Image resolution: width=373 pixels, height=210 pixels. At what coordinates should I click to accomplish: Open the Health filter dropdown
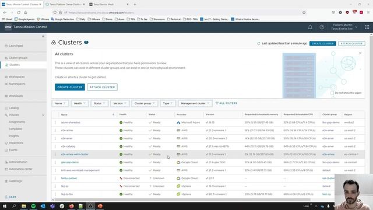pos(79,103)
